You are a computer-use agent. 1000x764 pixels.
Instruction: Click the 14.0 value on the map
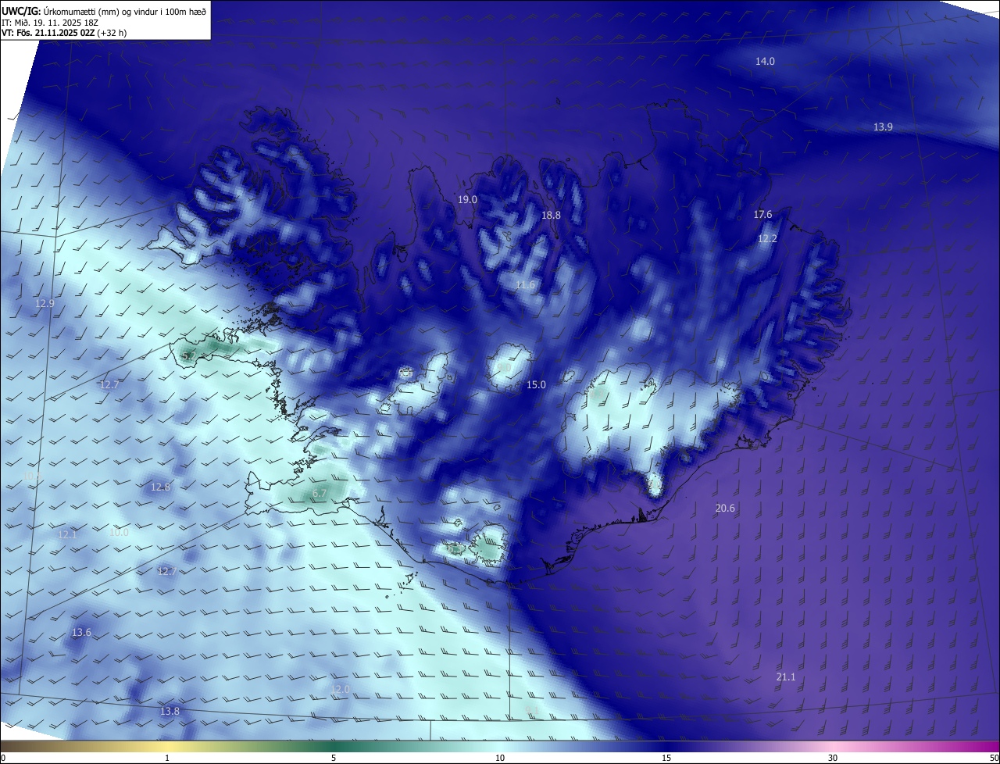[765, 61]
